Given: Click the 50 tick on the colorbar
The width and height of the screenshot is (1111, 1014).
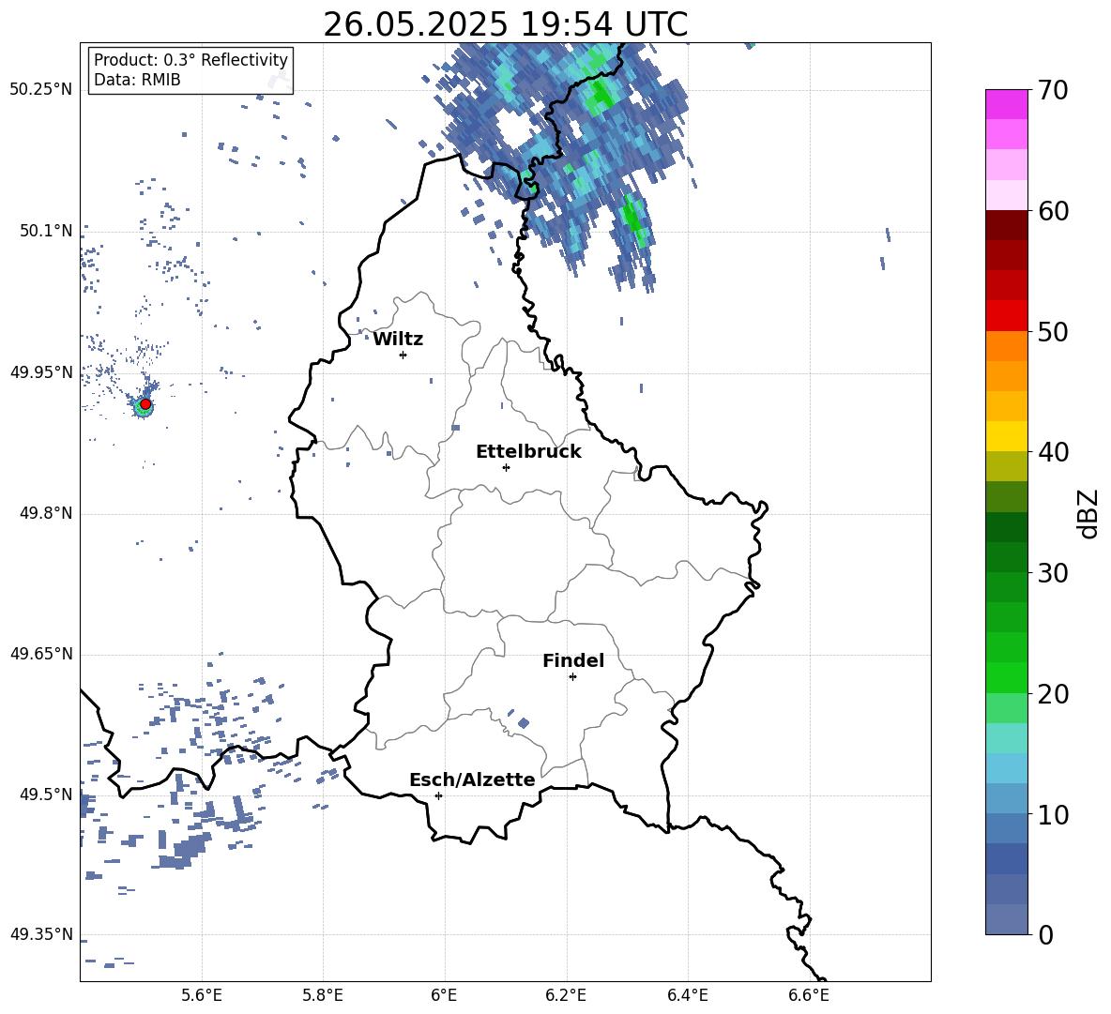Looking at the screenshot, I should [1053, 331].
